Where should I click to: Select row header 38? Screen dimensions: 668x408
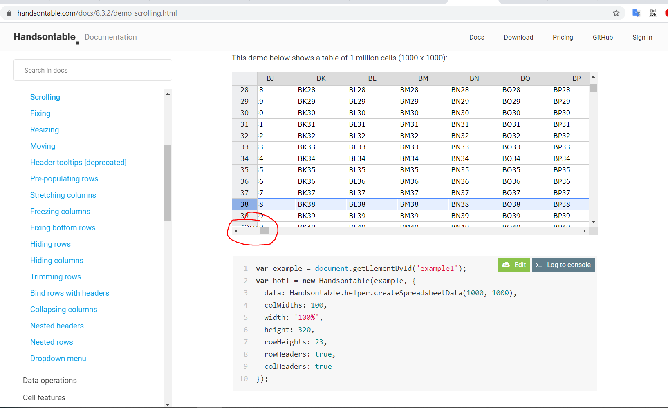point(244,204)
